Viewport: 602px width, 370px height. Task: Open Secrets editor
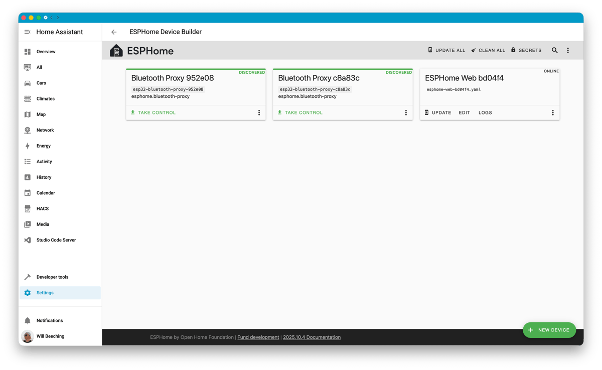pyautogui.click(x=526, y=50)
